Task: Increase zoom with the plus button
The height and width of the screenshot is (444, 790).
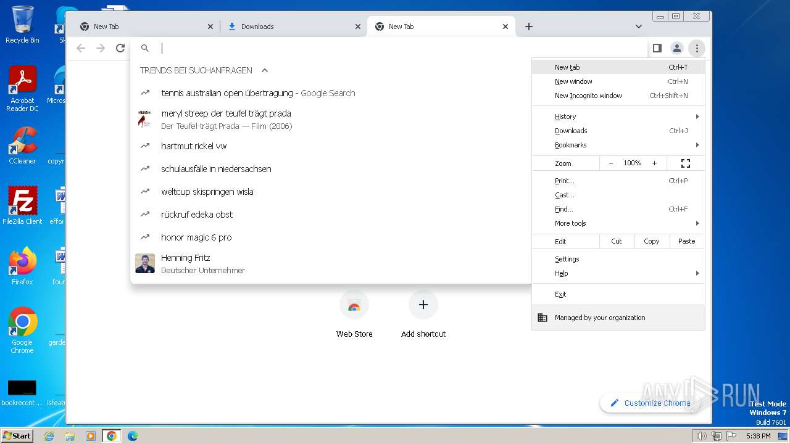Action: [654, 163]
